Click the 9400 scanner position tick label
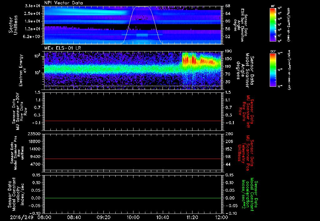This screenshot has width=320, height=221. coord(35,157)
